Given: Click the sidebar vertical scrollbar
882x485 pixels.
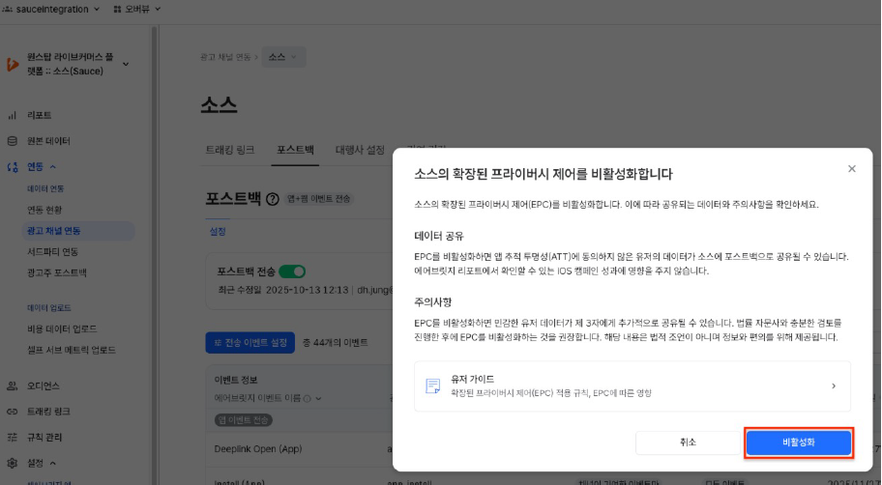Looking at the screenshot, I should click(154, 253).
